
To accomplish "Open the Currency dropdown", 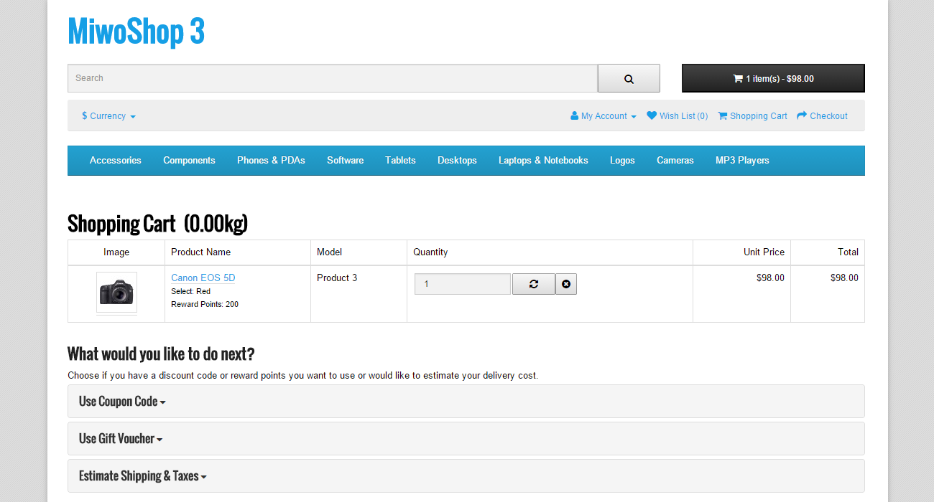I will (x=108, y=115).
